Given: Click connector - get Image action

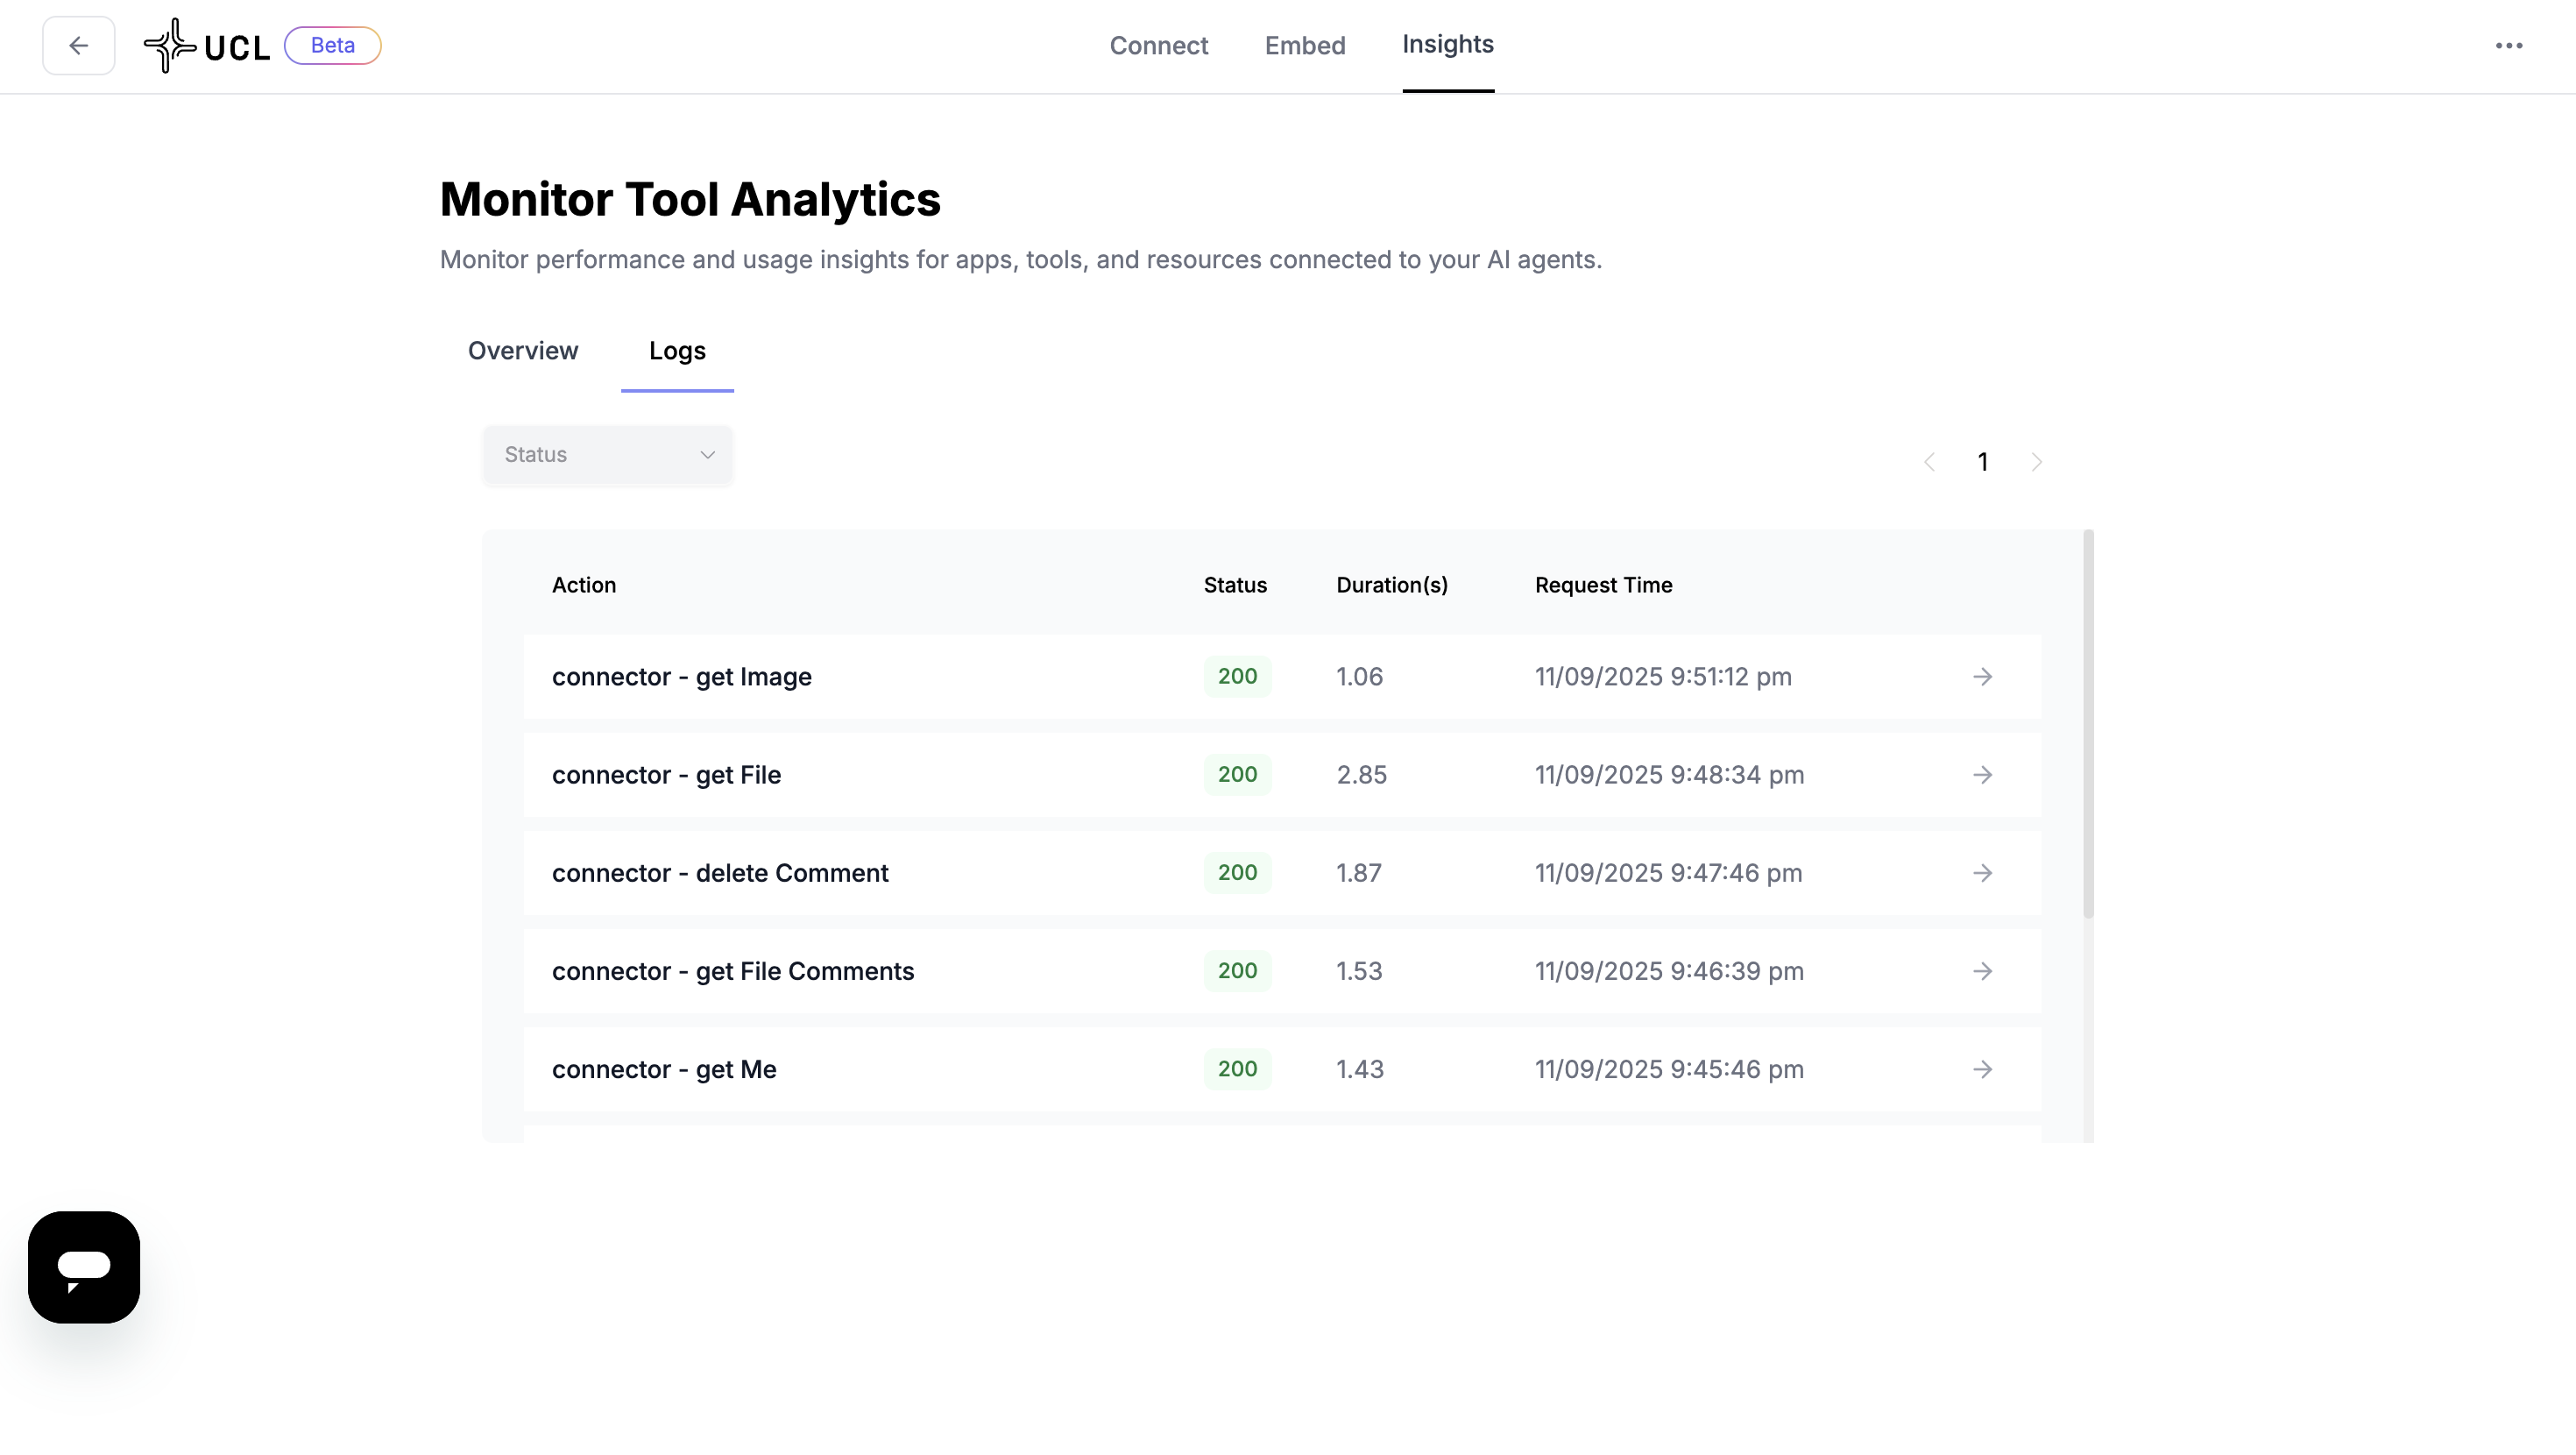Looking at the screenshot, I should [x=681, y=677].
